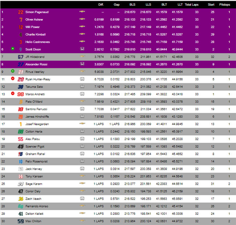
Task: Click the Pitstops column header
Action: coord(224,5)
